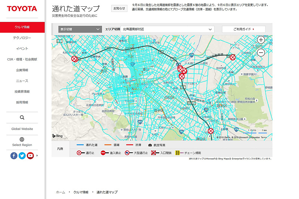Click the route 274 shield on the map
The image size is (299, 199).
236,129
